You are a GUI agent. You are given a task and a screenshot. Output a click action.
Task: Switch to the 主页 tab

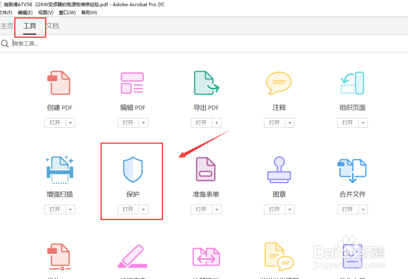tap(7, 25)
